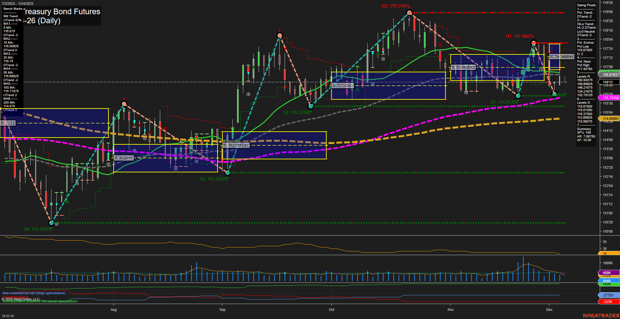620x319 pixels.
Task: Collapse the Bench Marks info panel
Action: point(13,8)
